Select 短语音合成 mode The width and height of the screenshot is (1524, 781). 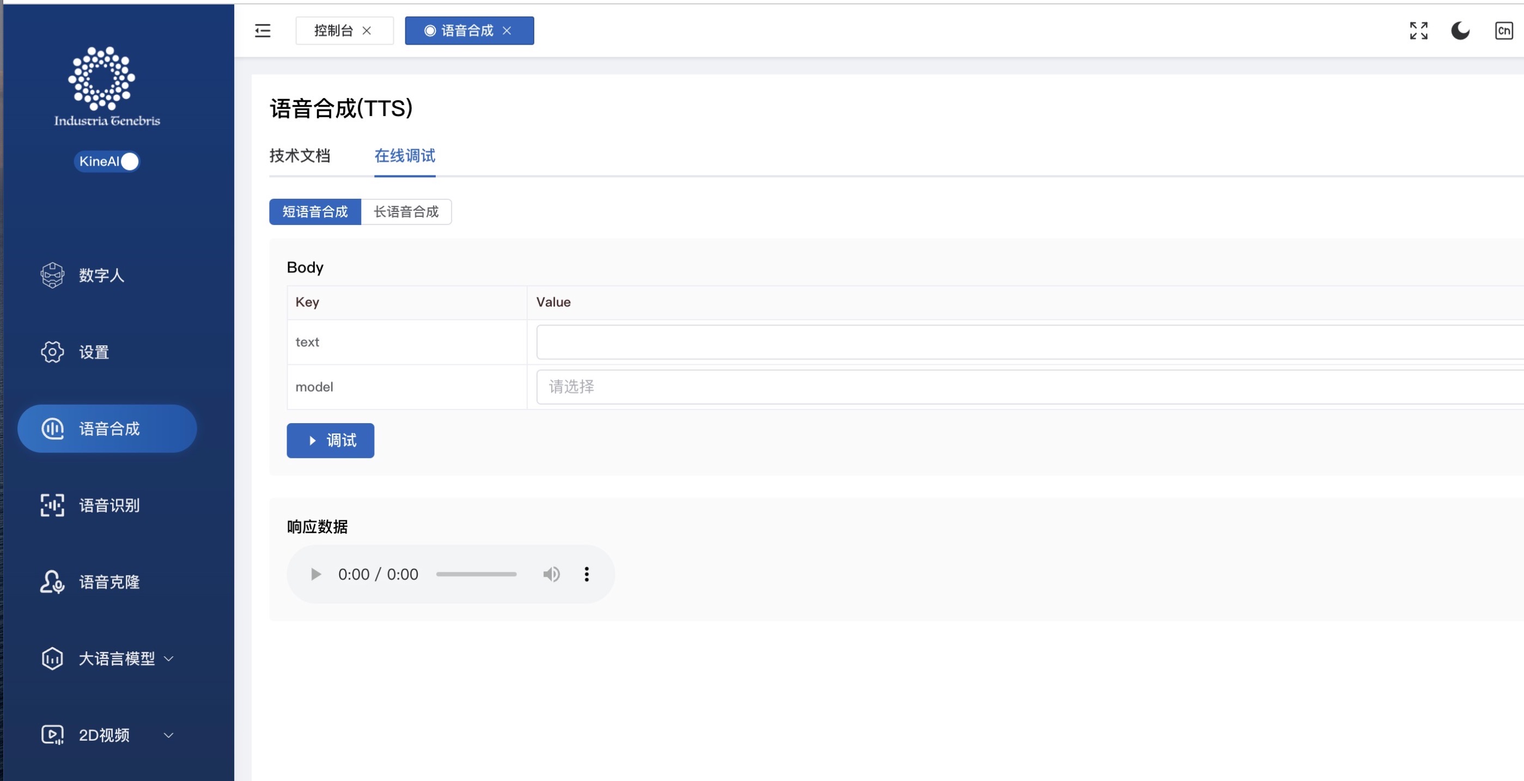[x=315, y=212]
